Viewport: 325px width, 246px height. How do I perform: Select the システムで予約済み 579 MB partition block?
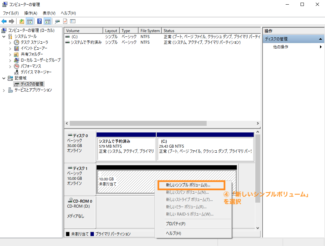click(126, 147)
